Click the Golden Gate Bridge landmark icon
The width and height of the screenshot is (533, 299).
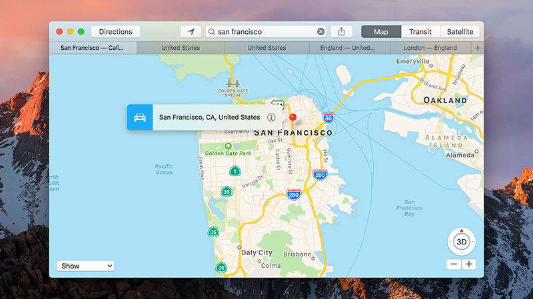(233, 82)
